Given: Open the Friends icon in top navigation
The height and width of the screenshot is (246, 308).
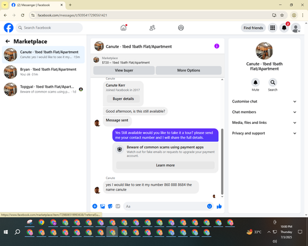Looking at the screenshot, I should [x=152, y=28].
